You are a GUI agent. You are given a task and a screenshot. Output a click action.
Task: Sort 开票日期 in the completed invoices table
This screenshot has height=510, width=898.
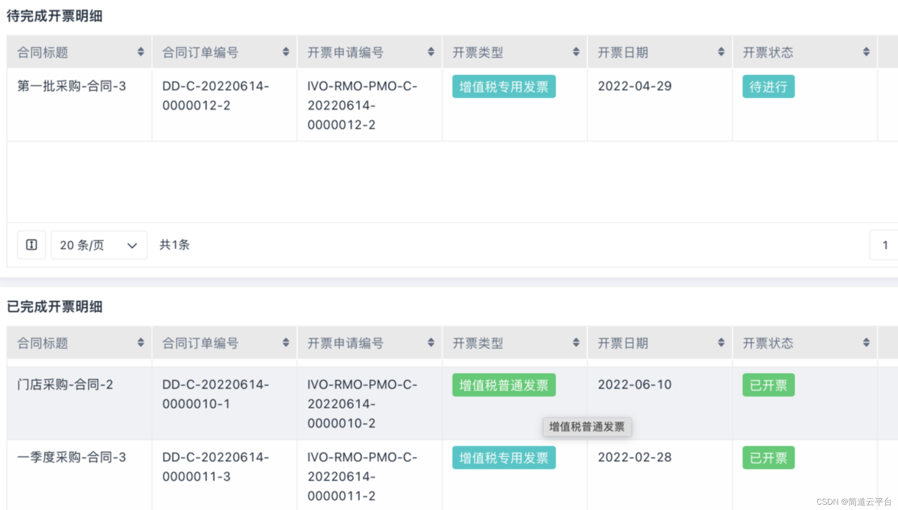point(721,342)
